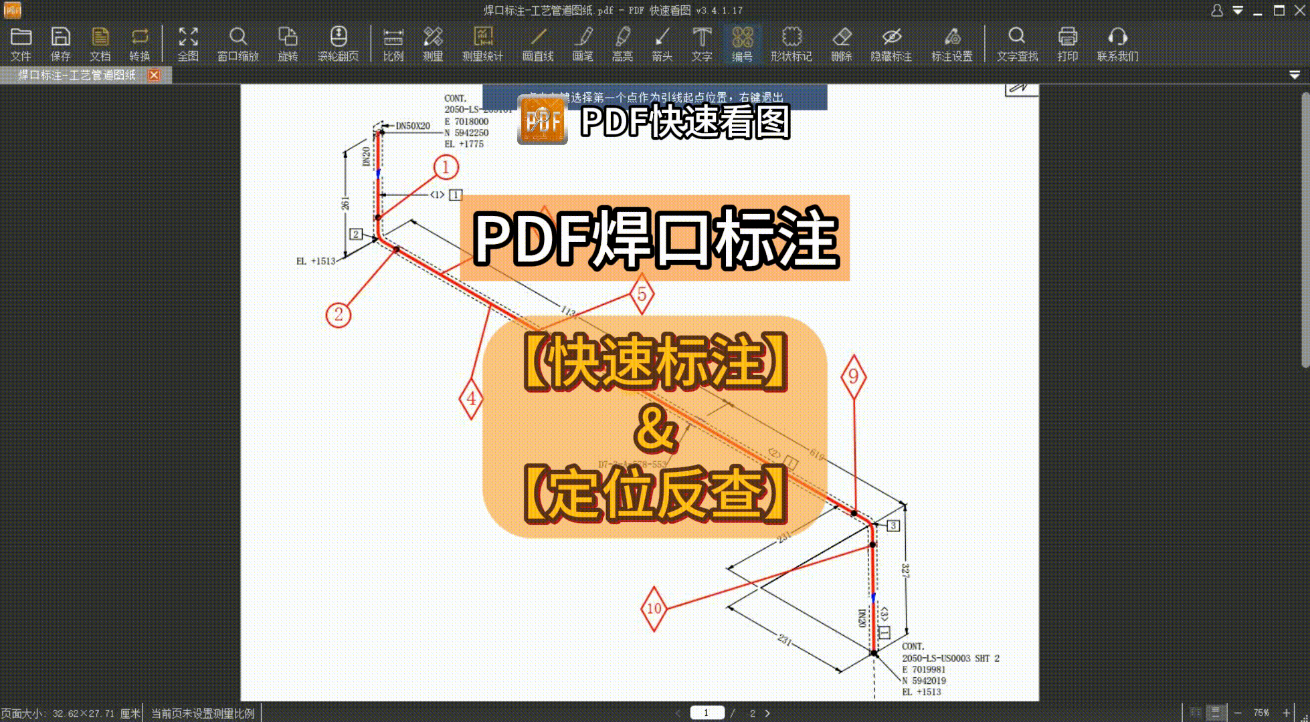Go to next page arrow
Screen dimensions: 1310x722
tap(767, 713)
